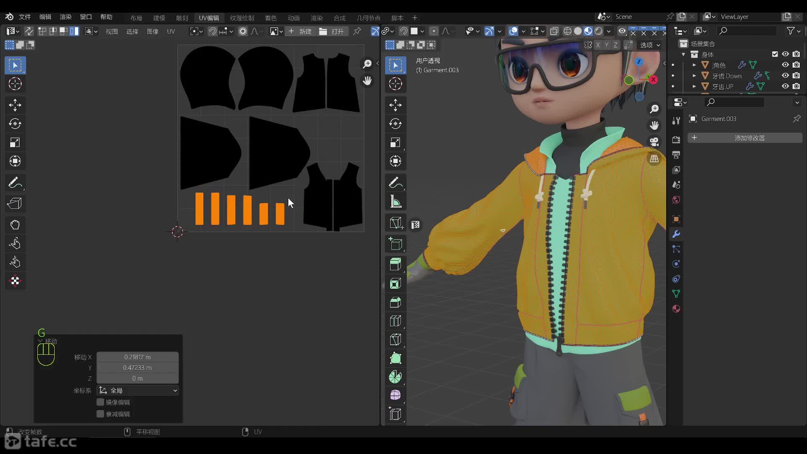
Task: Switch to orthographic grid view icon
Action: [x=654, y=158]
